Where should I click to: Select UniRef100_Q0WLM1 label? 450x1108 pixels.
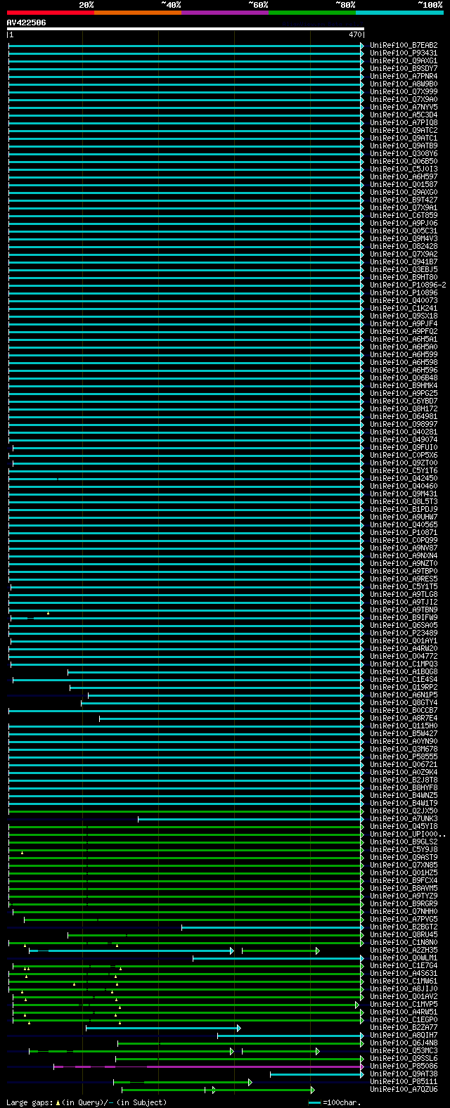pyautogui.click(x=404, y=958)
